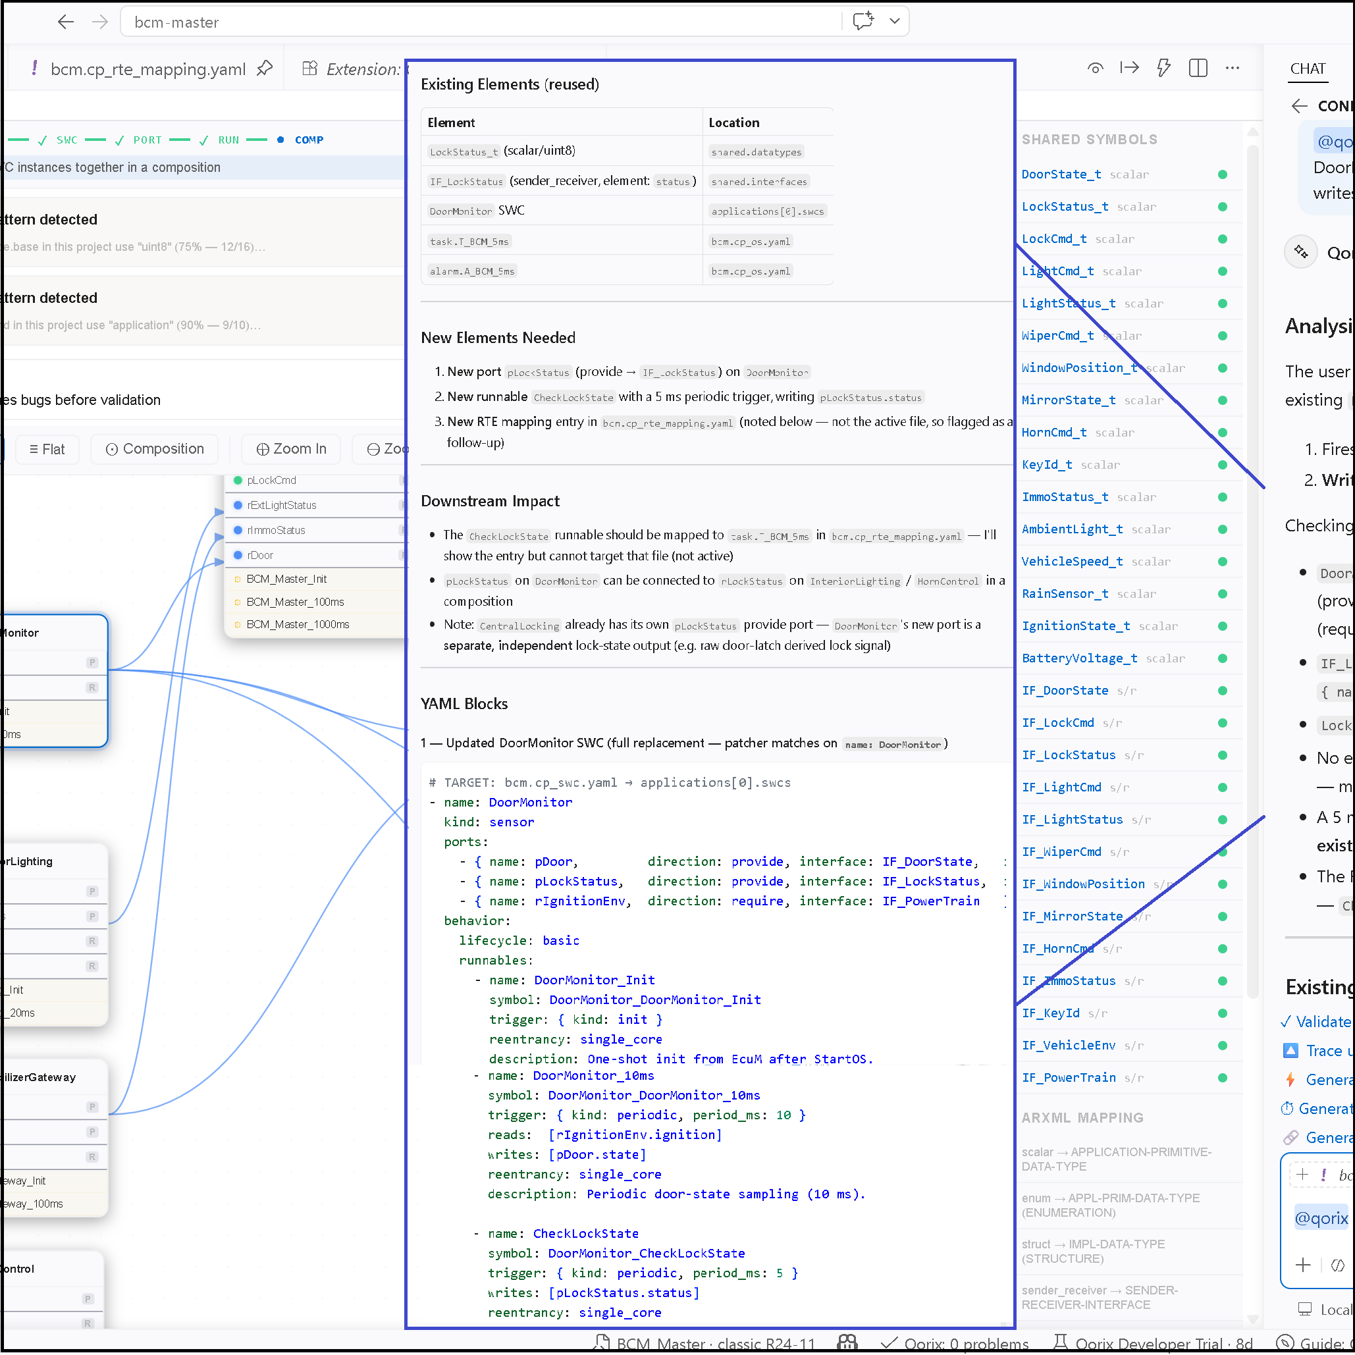Open VehicleSpeed_t in Shared Symbols
1355x1355 pixels.
click(1073, 561)
